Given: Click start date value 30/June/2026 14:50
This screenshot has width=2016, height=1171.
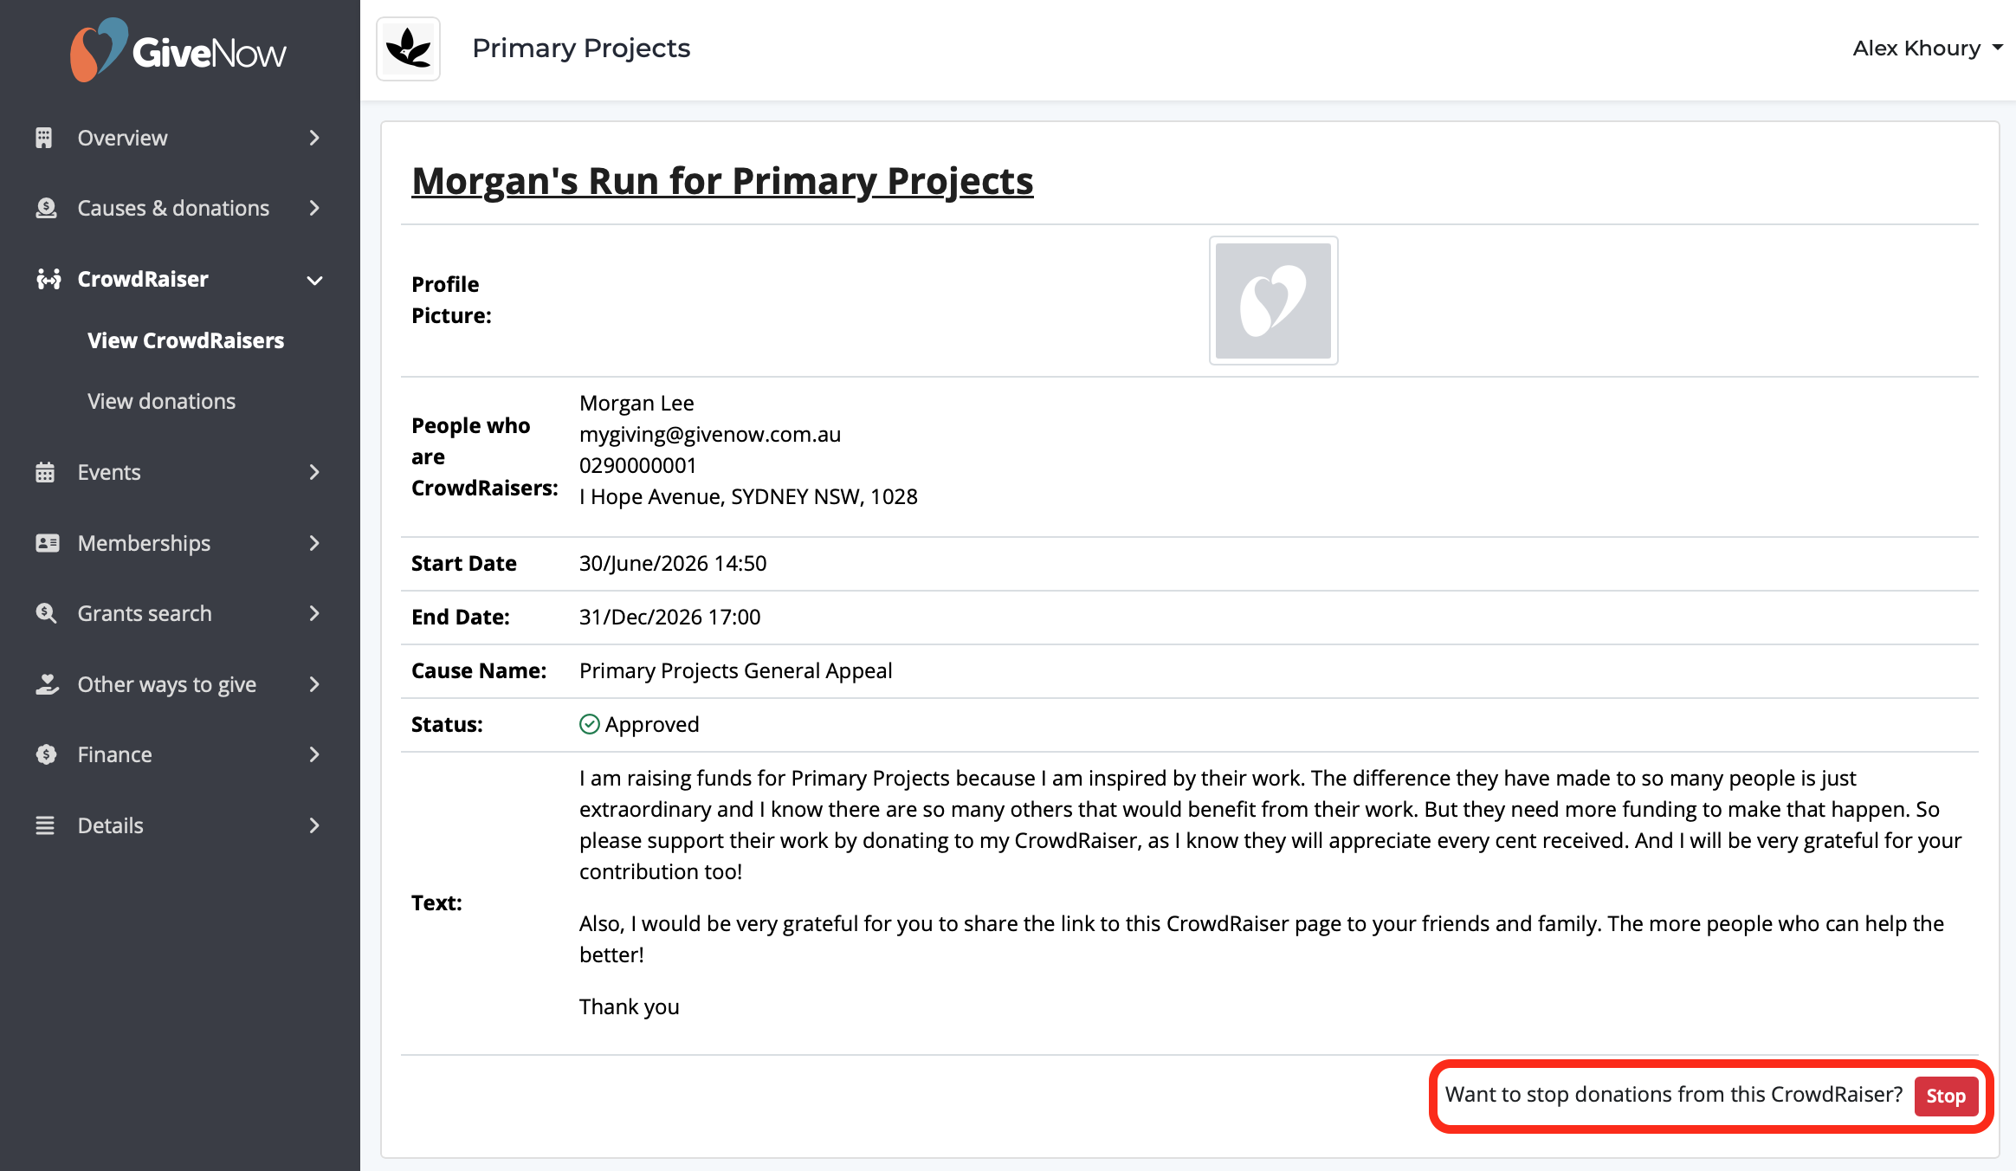Looking at the screenshot, I should 673,563.
